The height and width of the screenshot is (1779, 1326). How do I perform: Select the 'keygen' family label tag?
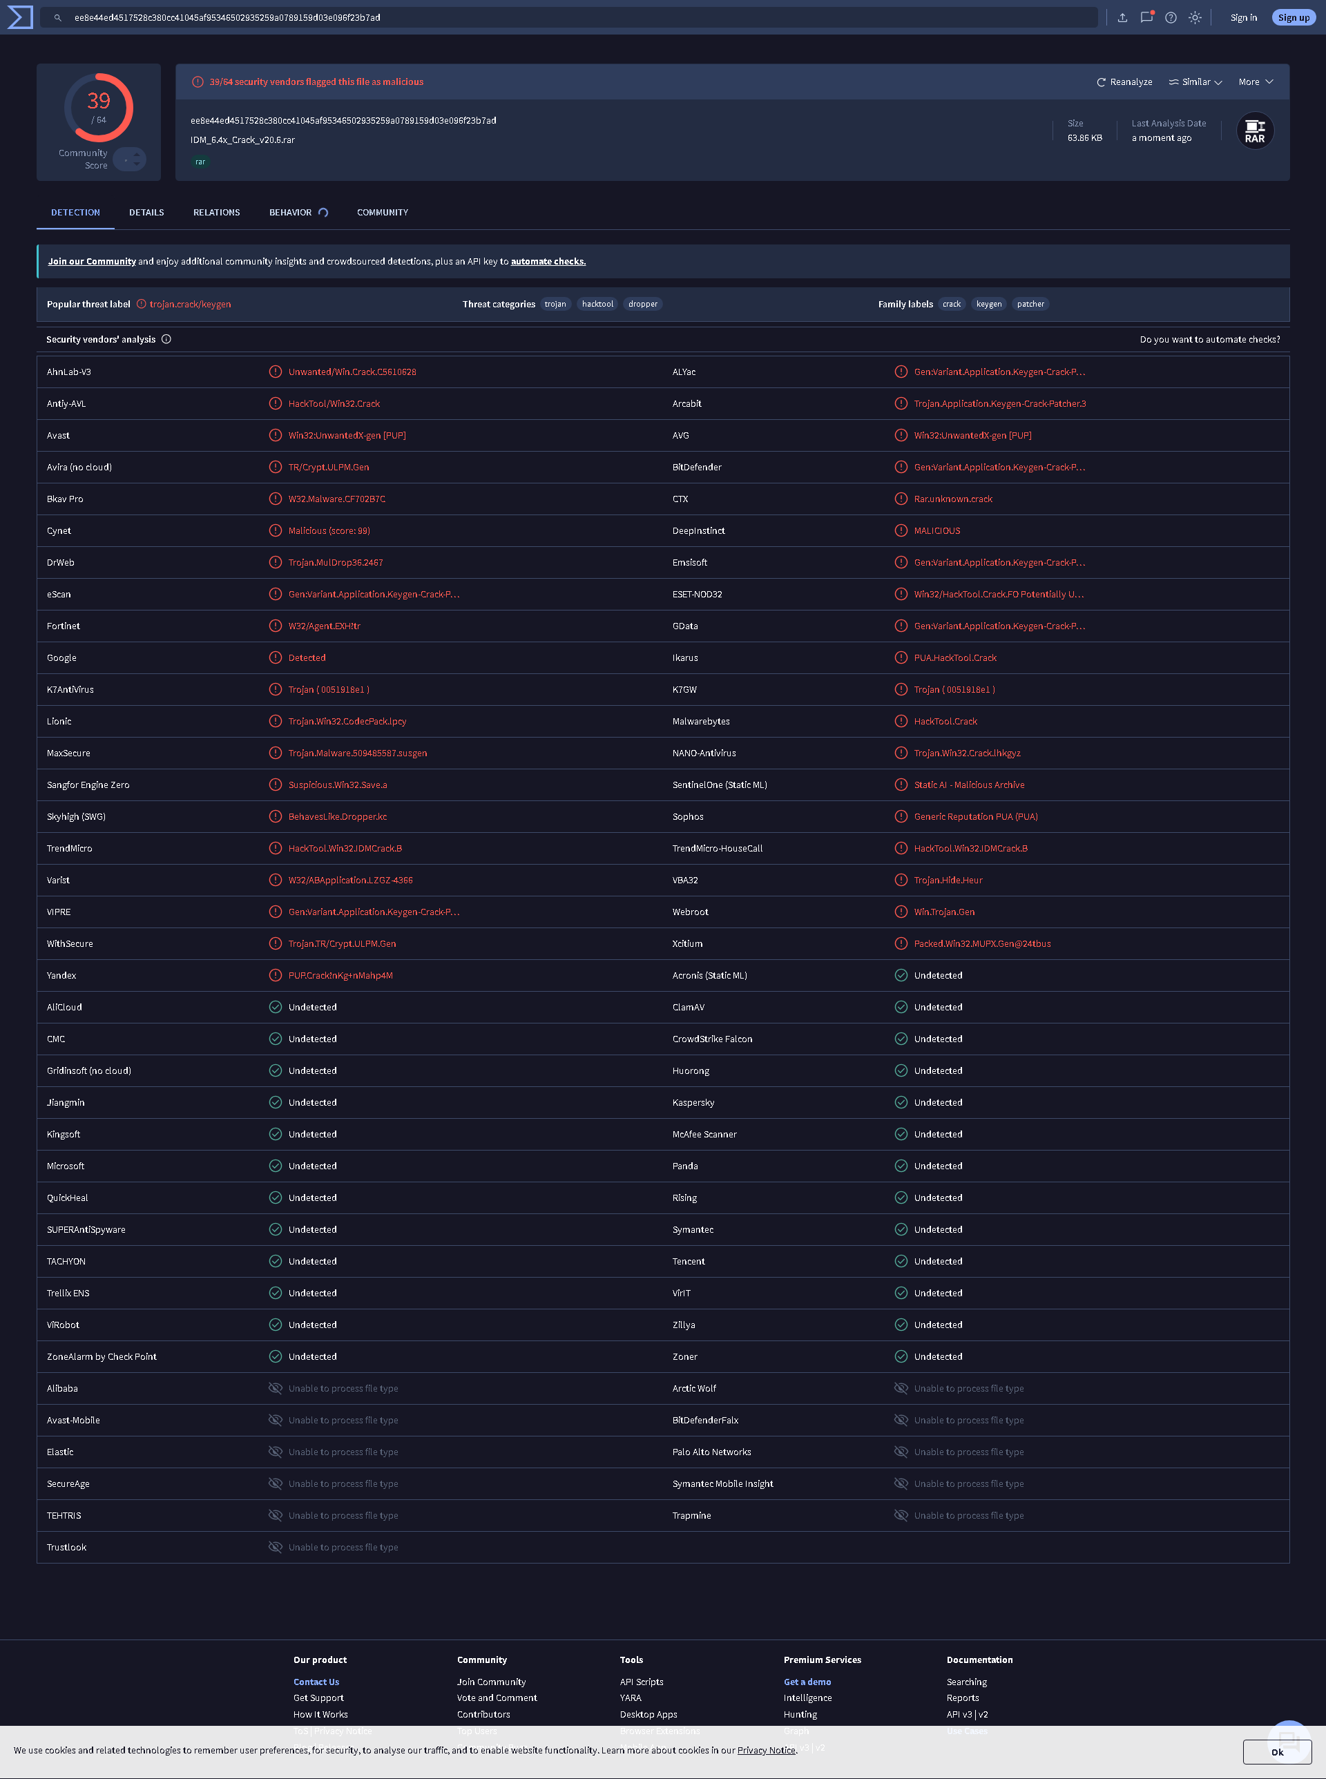pos(989,304)
